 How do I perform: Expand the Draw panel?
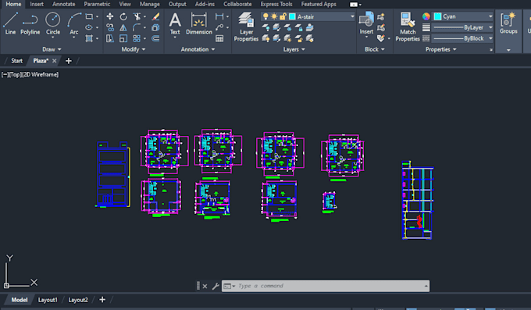pos(52,49)
